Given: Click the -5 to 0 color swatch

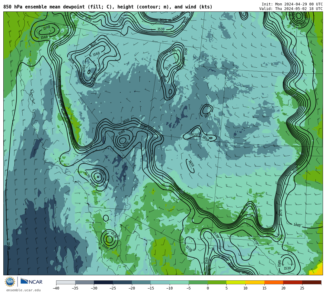Looking at the screenshot, I should point(198,282).
